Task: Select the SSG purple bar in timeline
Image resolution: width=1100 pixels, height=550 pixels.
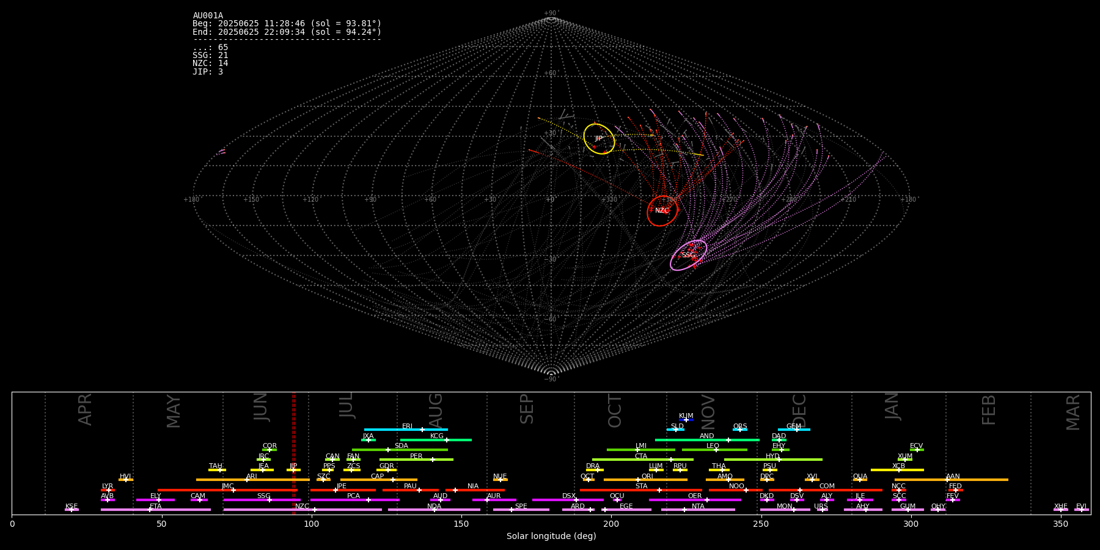Action: coord(262,500)
